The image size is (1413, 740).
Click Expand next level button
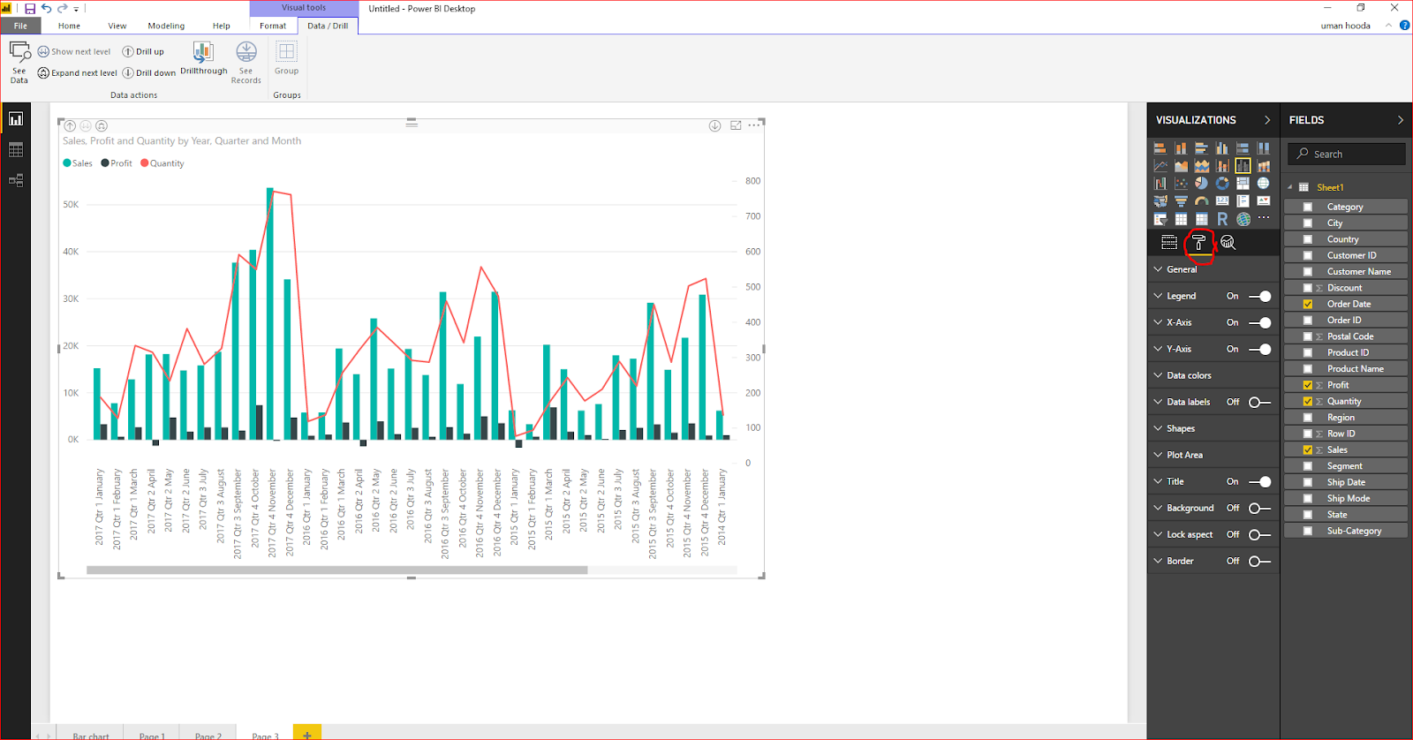(78, 72)
